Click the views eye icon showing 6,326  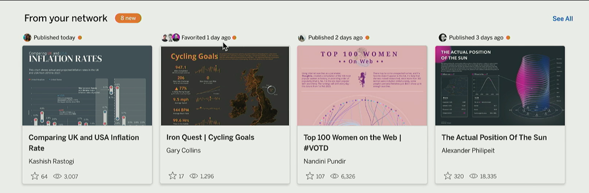coord(335,176)
